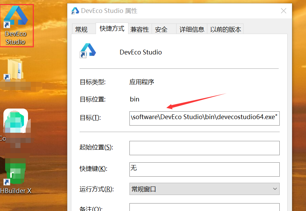Click the DevEco Studio name text in dialog
306x211 pixels.
pos(141,52)
